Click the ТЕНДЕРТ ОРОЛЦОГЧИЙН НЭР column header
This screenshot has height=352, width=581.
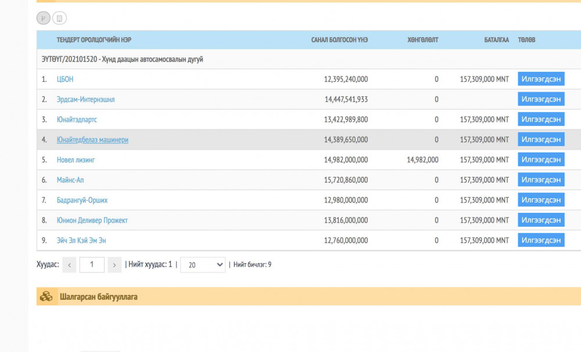[x=94, y=40]
